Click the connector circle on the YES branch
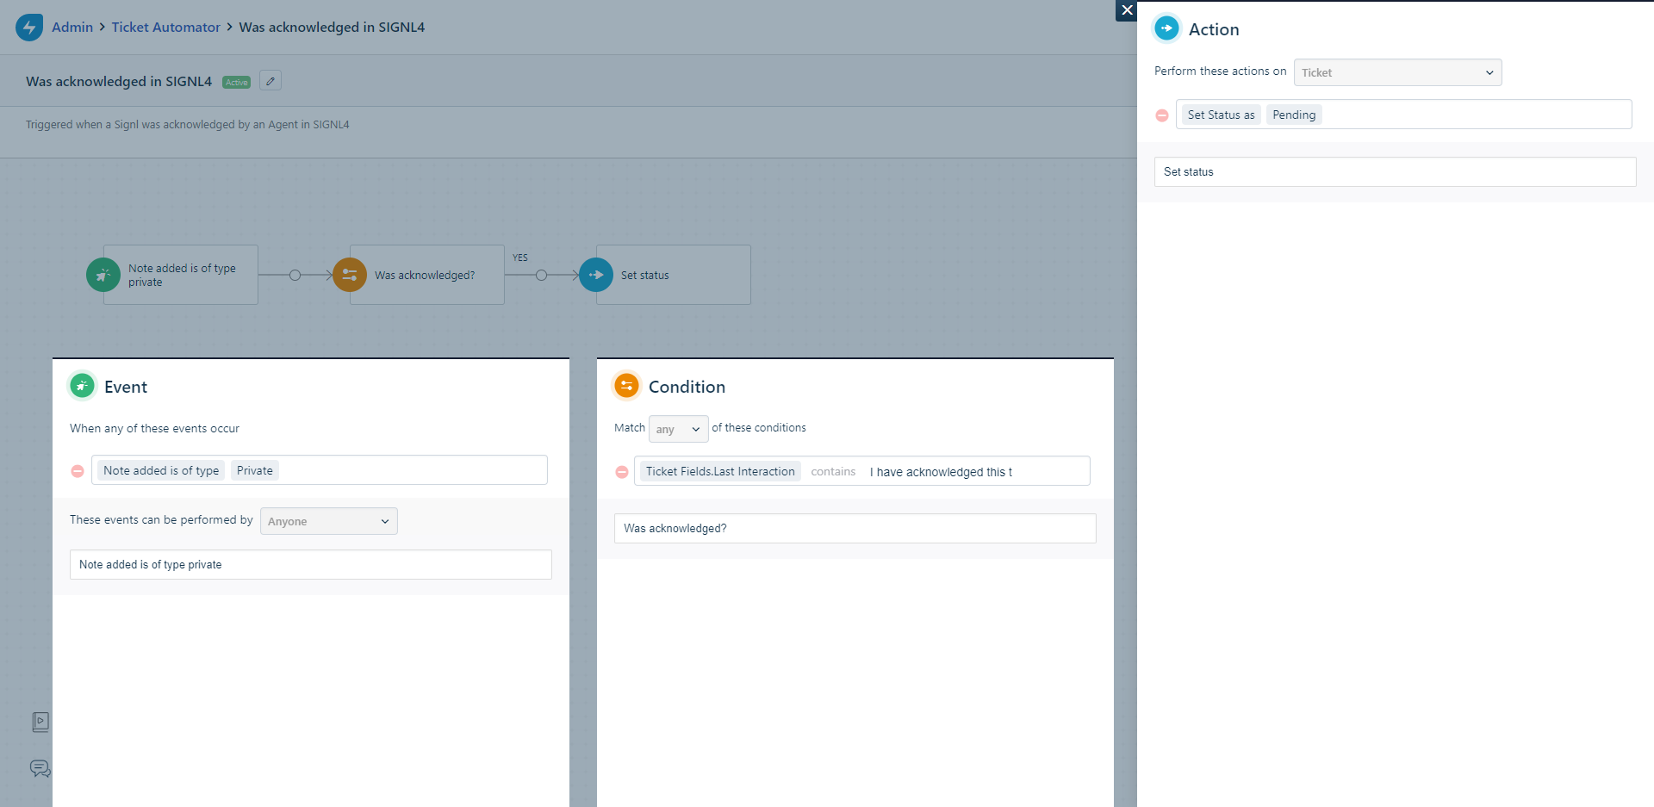The height and width of the screenshot is (807, 1654). click(541, 276)
